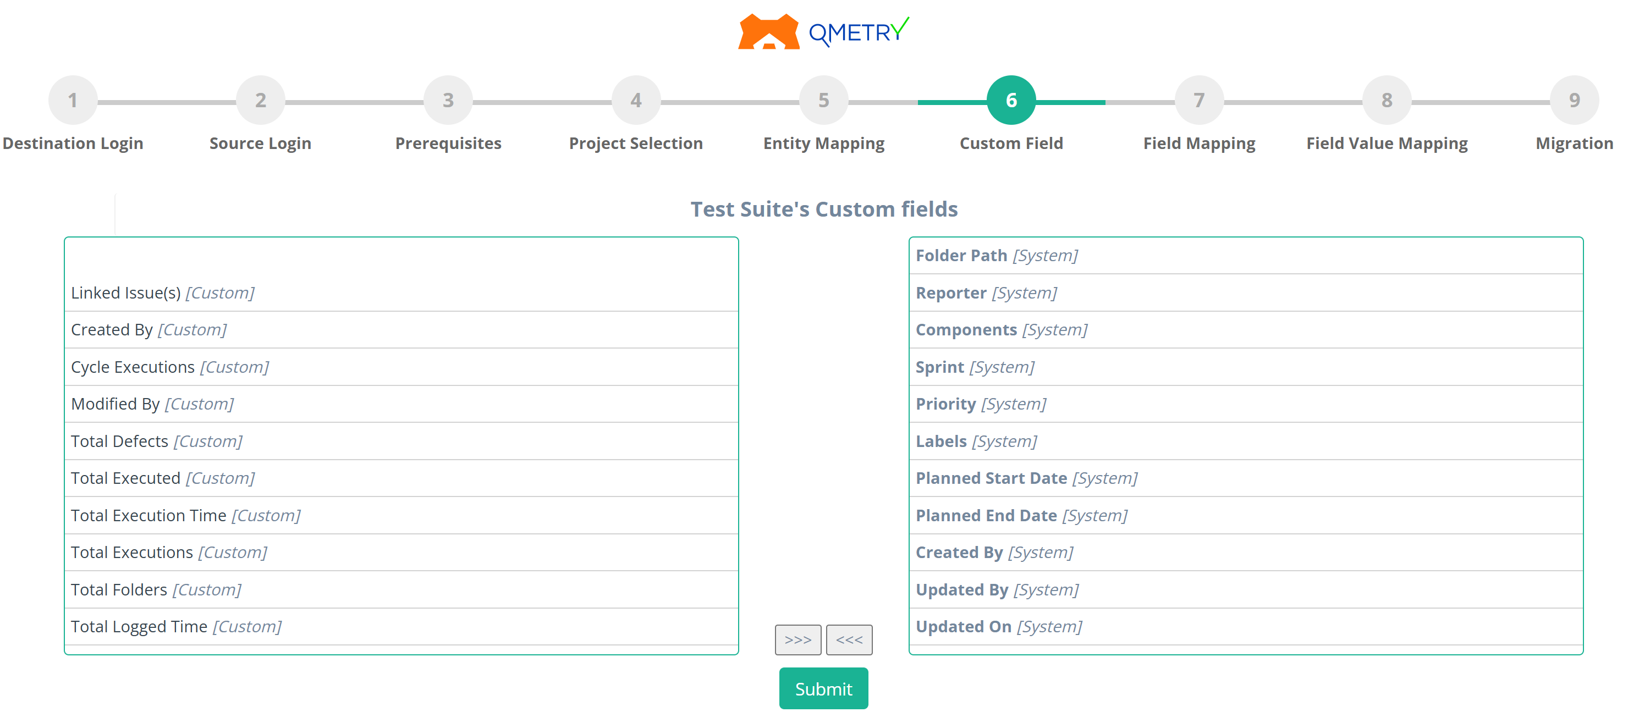Image resolution: width=1628 pixels, height=723 pixels.
Task: Select Created By [System] field
Action: [x=1246, y=553]
